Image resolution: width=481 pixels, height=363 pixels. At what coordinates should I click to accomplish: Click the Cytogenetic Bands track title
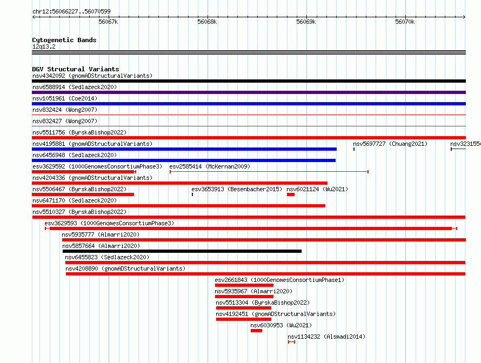64,40
